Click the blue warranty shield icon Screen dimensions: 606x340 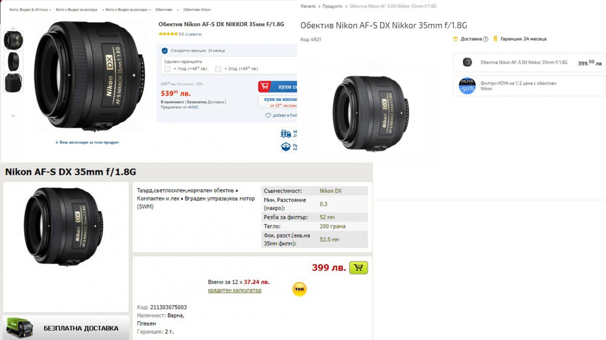click(165, 51)
